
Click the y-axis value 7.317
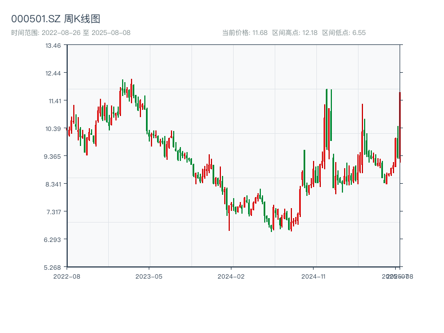click(x=53, y=212)
